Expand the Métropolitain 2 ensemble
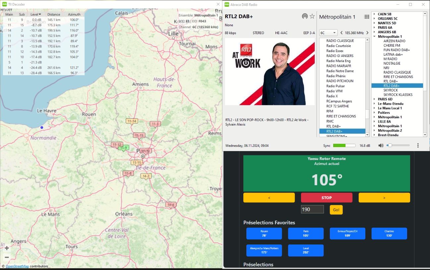This screenshot has height=270, width=430. point(374,131)
